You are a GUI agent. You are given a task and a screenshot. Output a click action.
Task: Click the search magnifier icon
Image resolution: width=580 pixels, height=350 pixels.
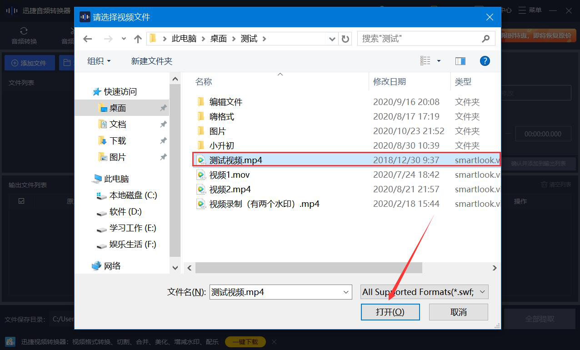tap(486, 39)
